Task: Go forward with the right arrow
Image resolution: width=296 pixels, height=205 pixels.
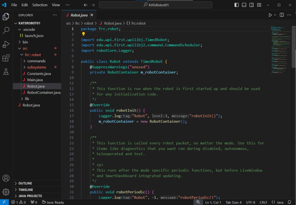Action: (x=93, y=5)
